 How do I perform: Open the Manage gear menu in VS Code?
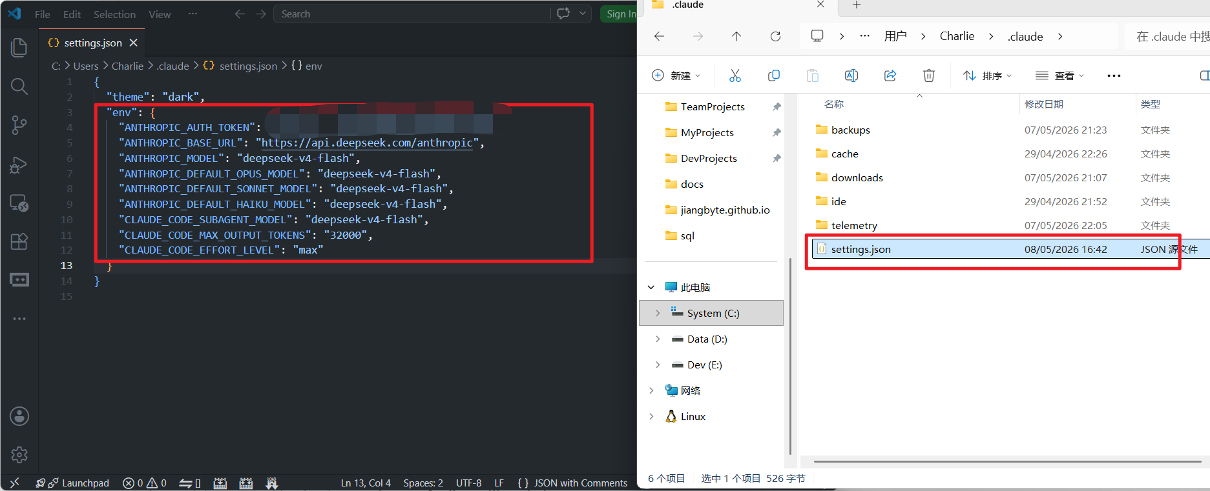19,455
